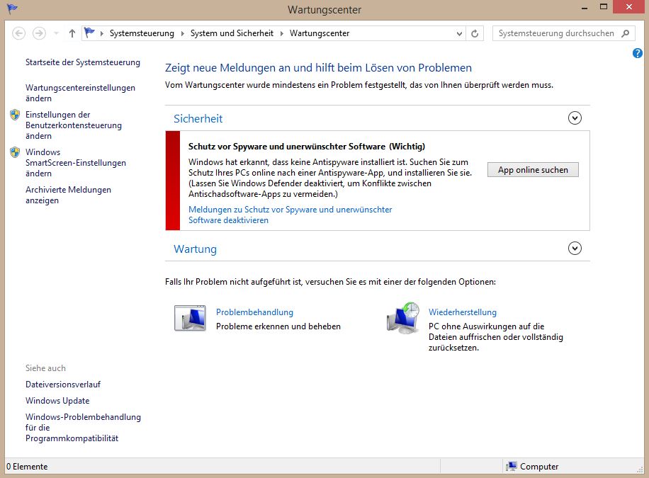Open Problembehandlung link
649x478 pixels.
(x=254, y=312)
